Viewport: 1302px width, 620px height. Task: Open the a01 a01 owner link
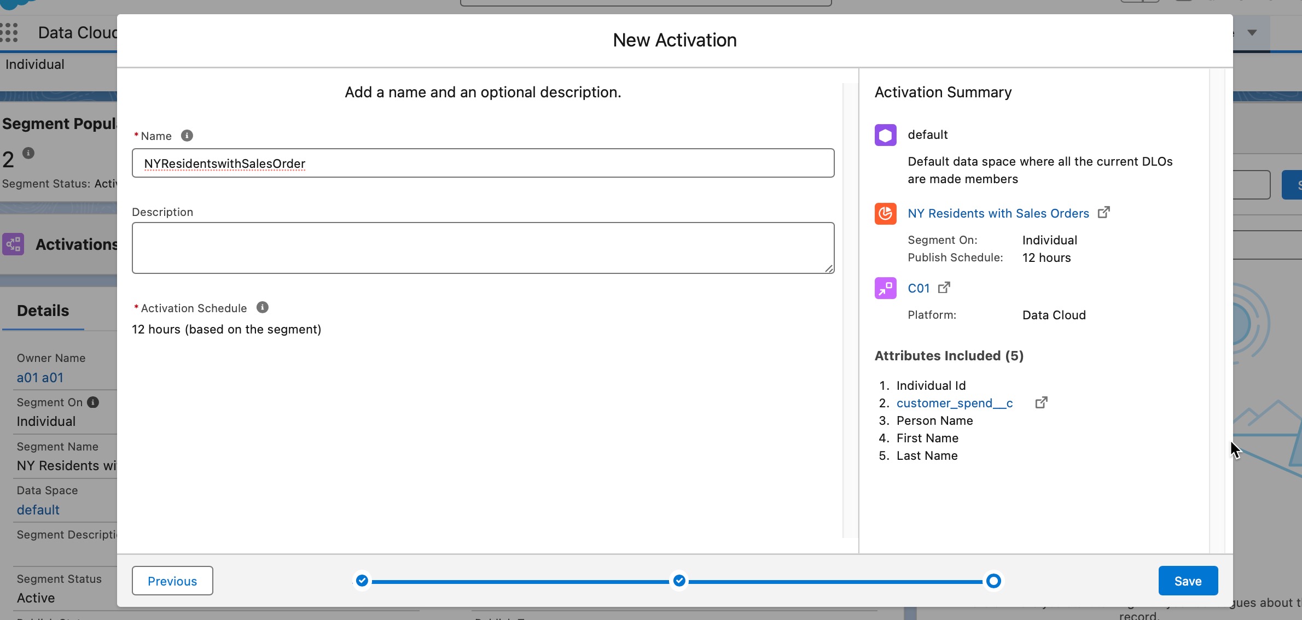click(40, 378)
